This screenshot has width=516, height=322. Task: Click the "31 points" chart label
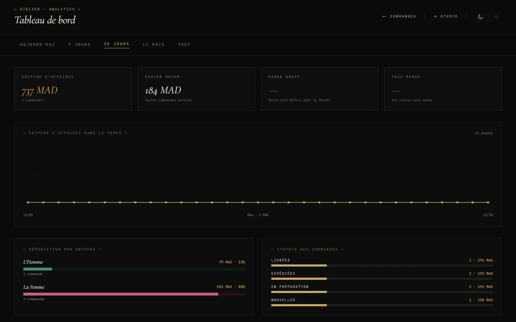click(484, 133)
